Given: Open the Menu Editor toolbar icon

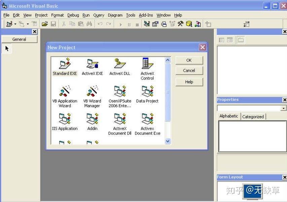Looking at the screenshot, I should pyautogui.click(x=34, y=24).
